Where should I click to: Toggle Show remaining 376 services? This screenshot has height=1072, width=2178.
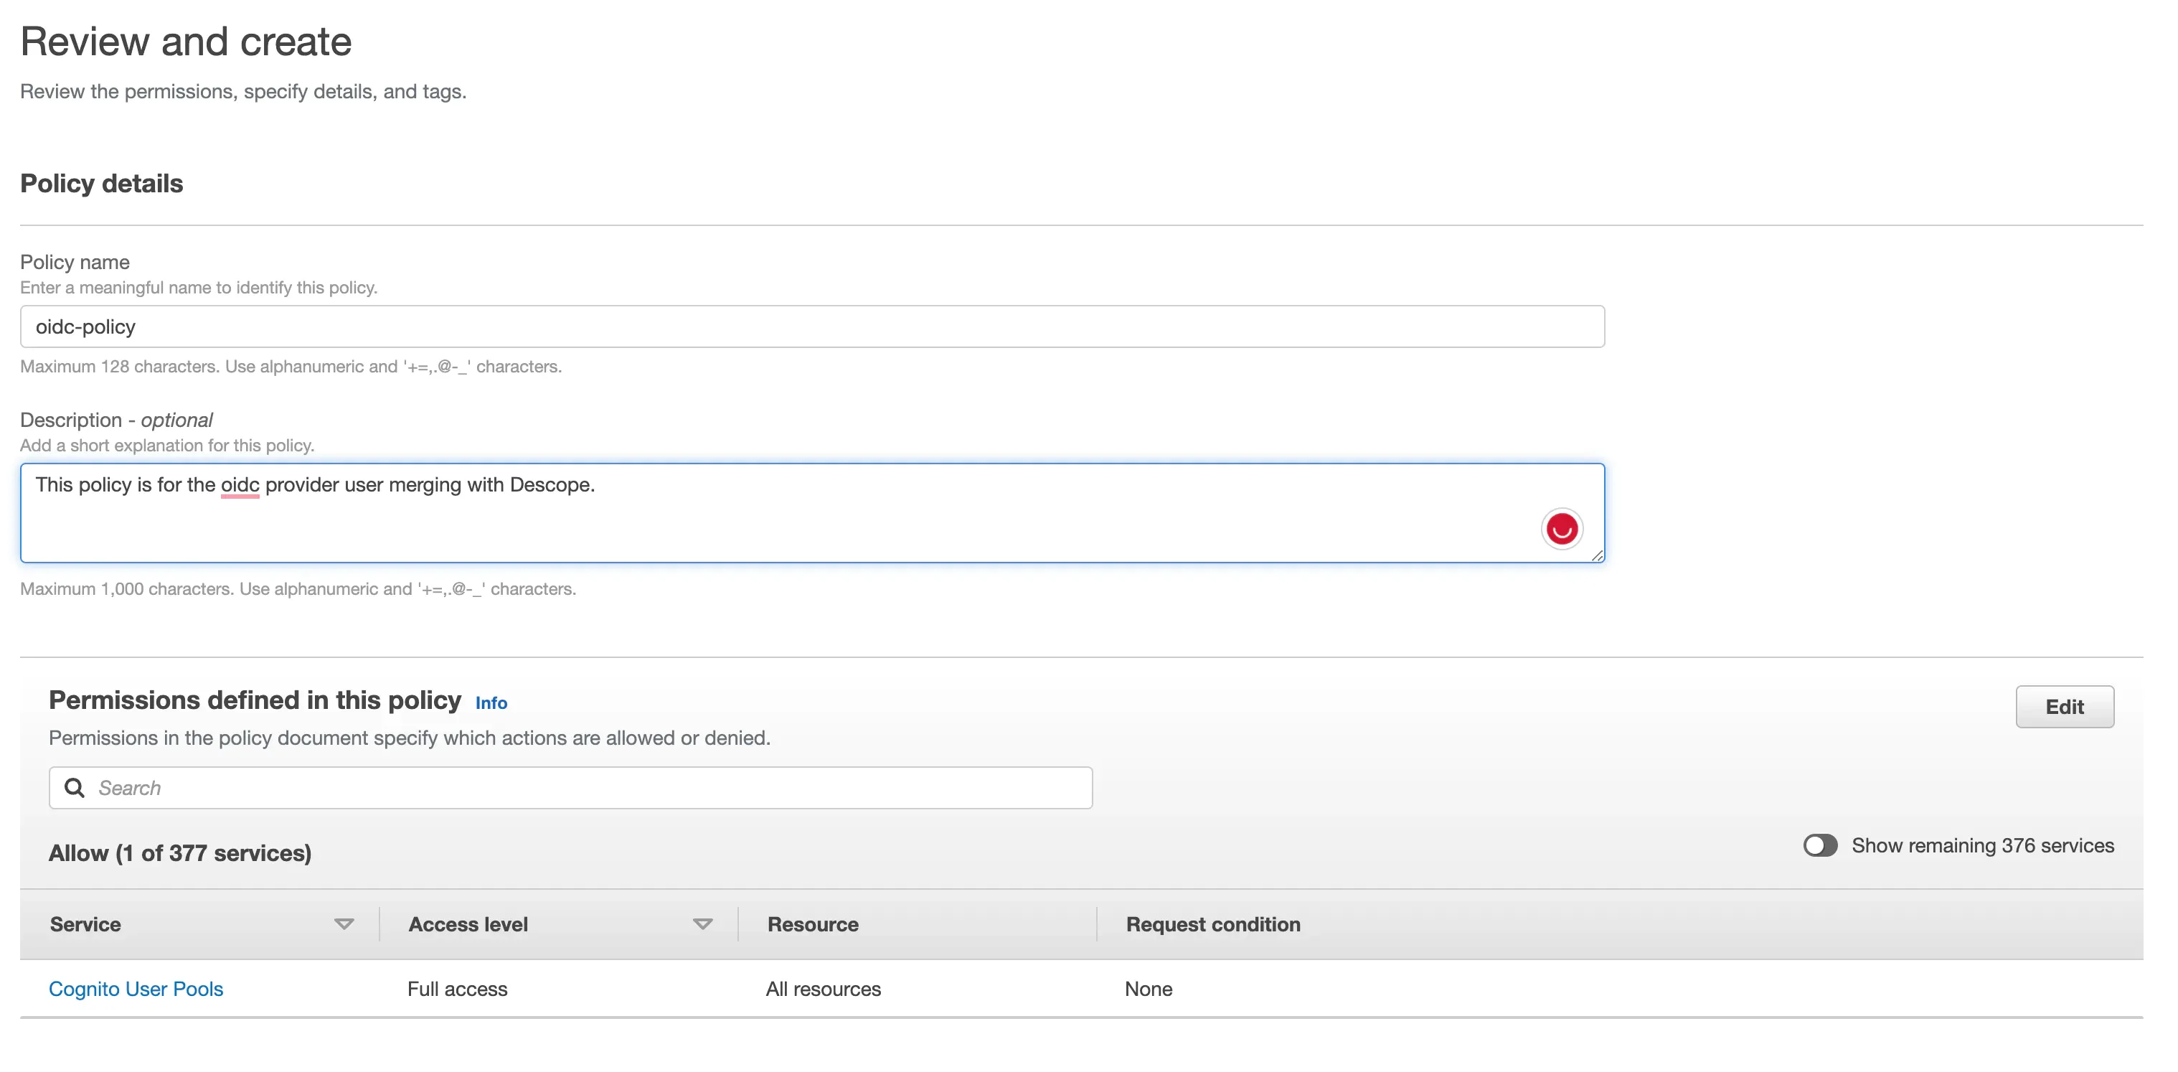[1820, 845]
